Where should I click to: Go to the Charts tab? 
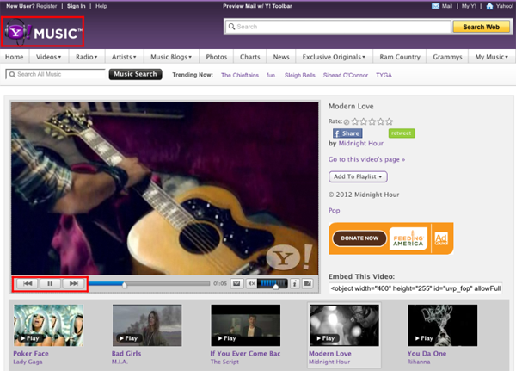coord(249,57)
